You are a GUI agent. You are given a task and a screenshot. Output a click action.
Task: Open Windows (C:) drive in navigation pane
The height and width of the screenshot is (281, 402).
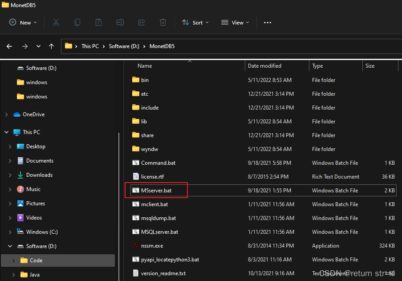tap(42, 232)
